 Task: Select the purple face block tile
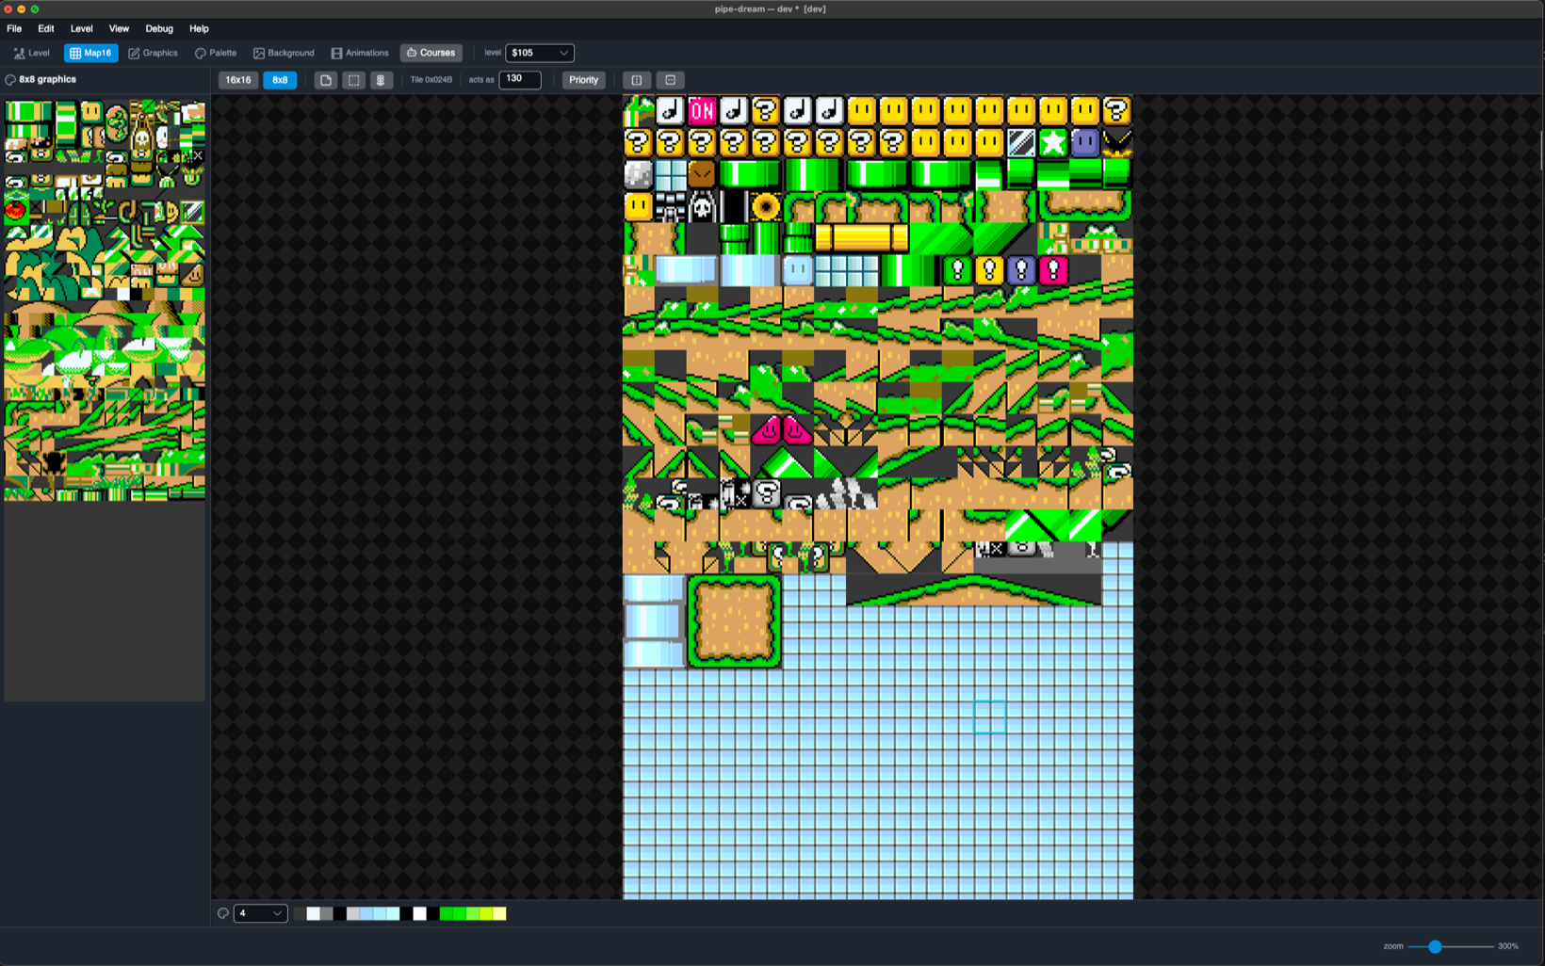(x=1084, y=142)
